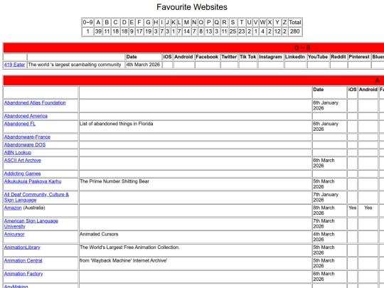
Task: Open the Abandonware DOS link
Action: (x=25, y=145)
